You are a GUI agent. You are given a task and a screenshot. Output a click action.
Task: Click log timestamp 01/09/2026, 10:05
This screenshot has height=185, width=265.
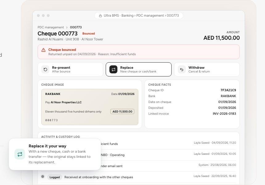point(224,154)
